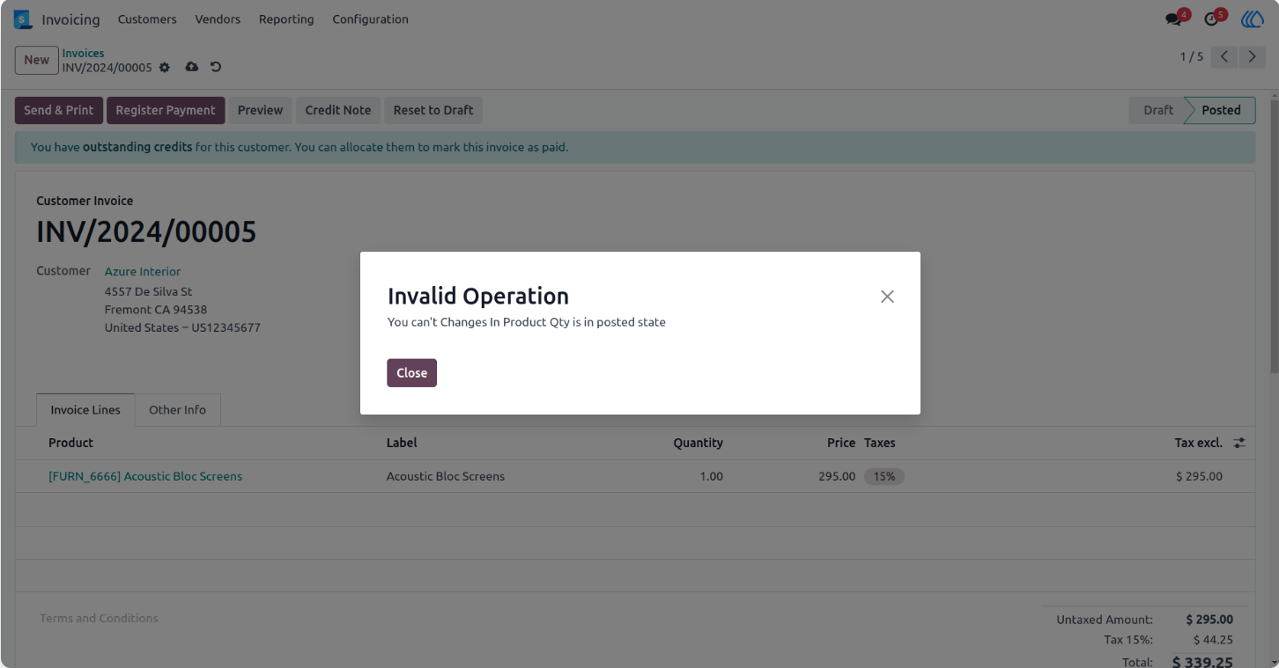
Task: Switch to the Other Info tab
Action: coord(177,410)
